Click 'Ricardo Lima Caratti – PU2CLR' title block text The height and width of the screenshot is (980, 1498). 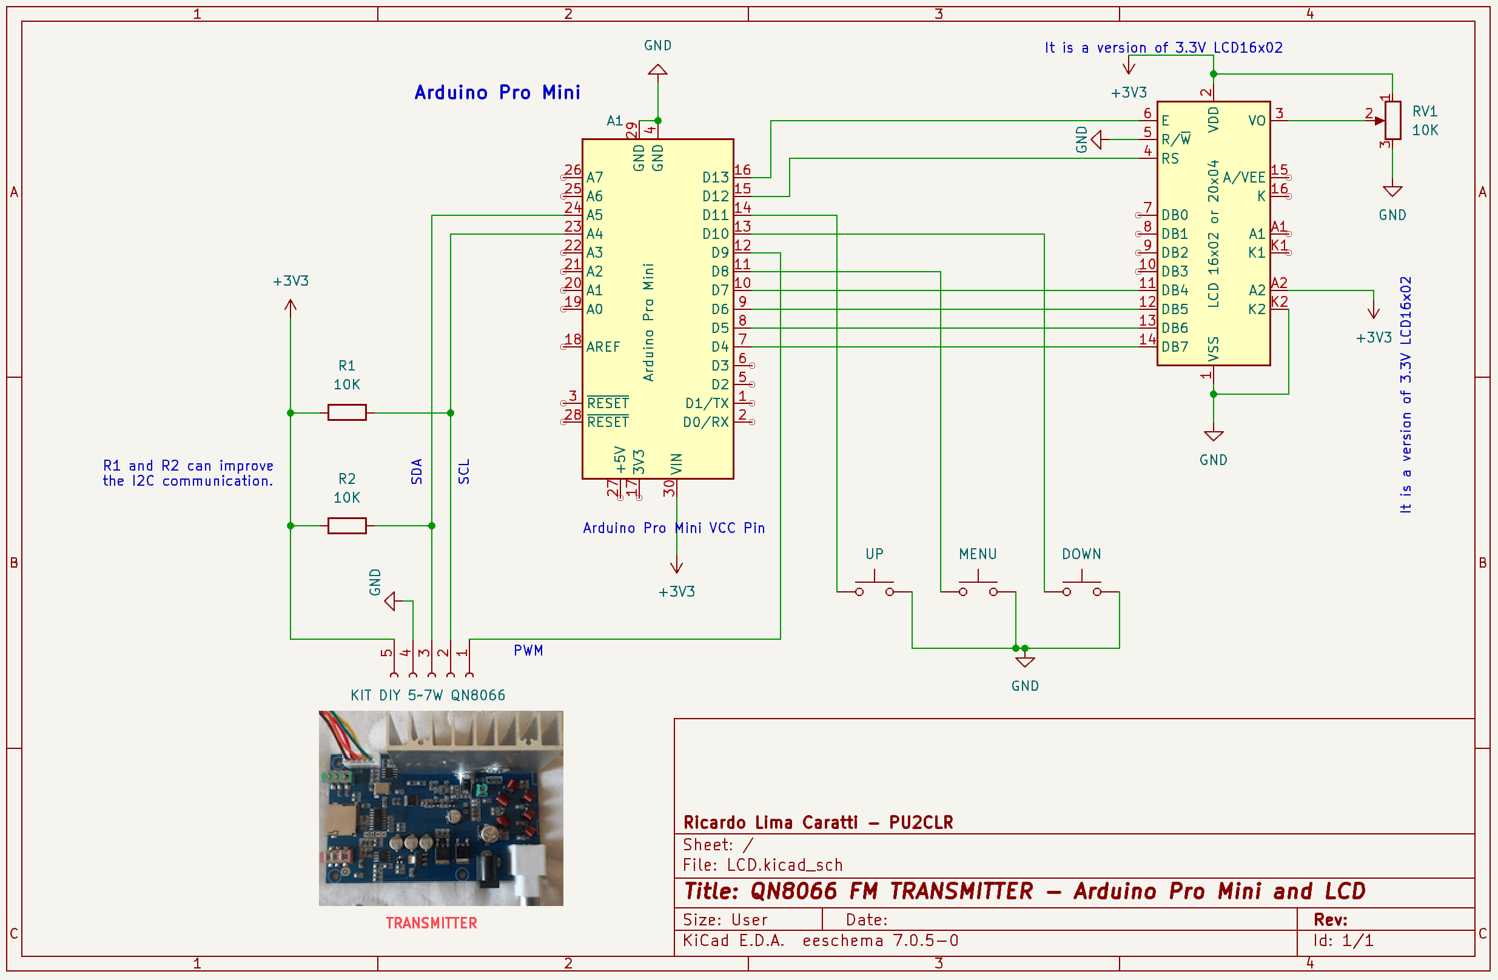tap(818, 822)
